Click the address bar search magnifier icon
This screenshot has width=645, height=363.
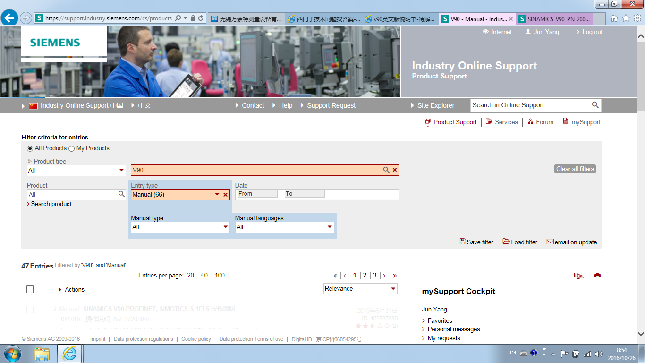pyautogui.click(x=178, y=18)
